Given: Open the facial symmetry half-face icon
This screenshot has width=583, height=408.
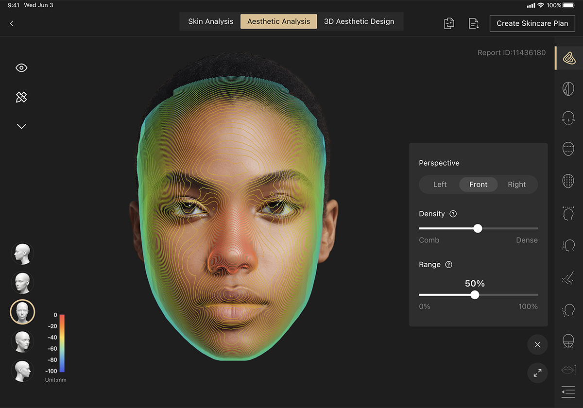Looking at the screenshot, I should (x=568, y=88).
